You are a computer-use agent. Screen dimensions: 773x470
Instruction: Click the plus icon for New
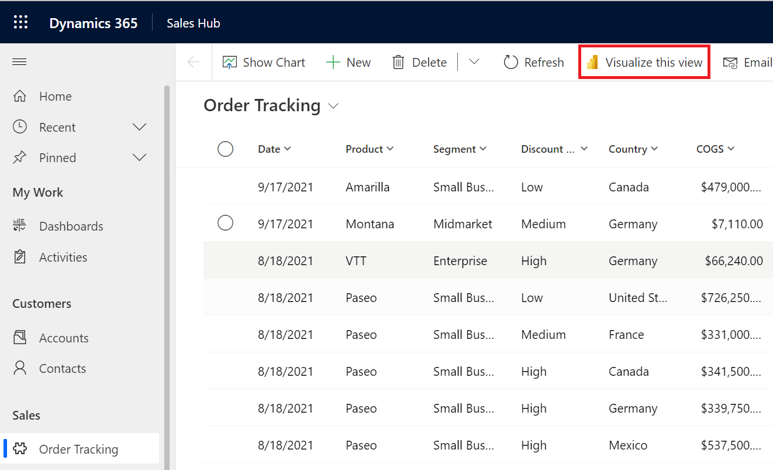(x=333, y=62)
